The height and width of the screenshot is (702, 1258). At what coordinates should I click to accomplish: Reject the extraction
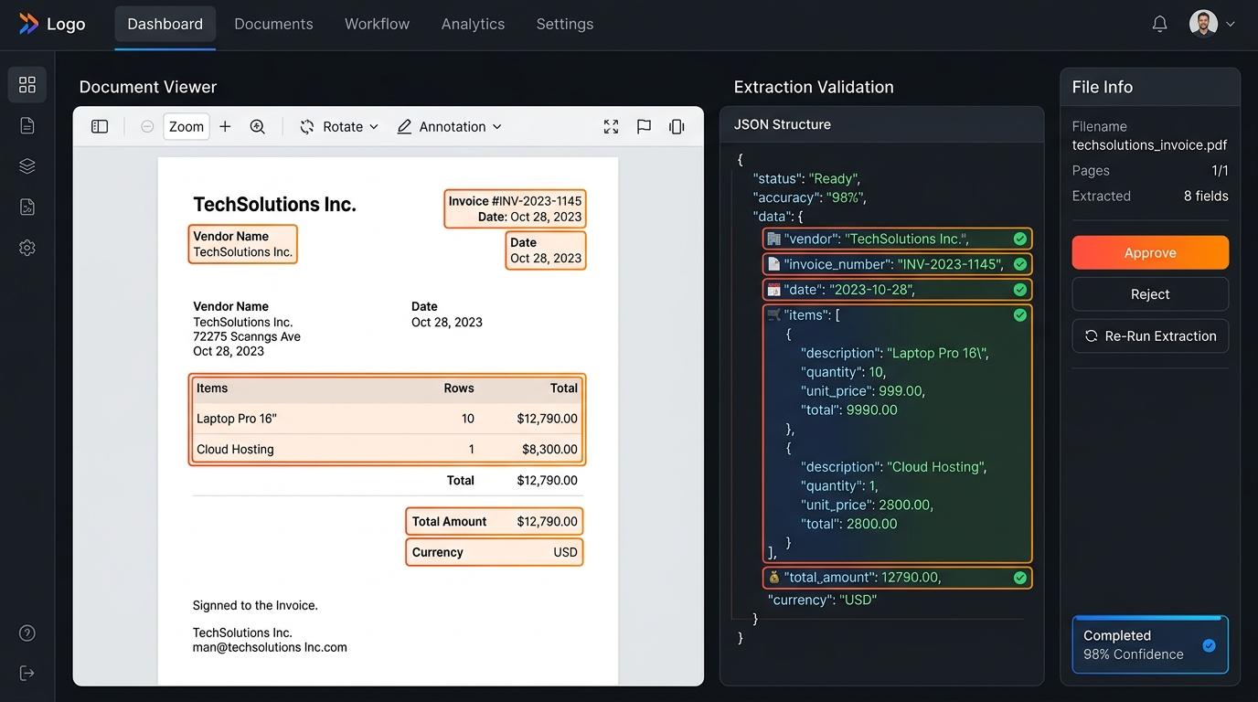pyautogui.click(x=1150, y=294)
